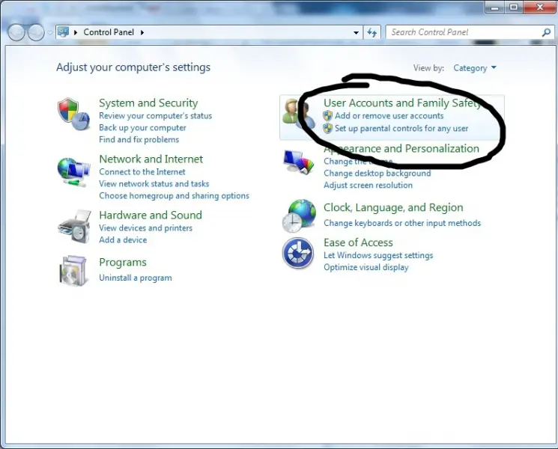Expand the arrow before Control Panel breadcrumb

click(76, 32)
